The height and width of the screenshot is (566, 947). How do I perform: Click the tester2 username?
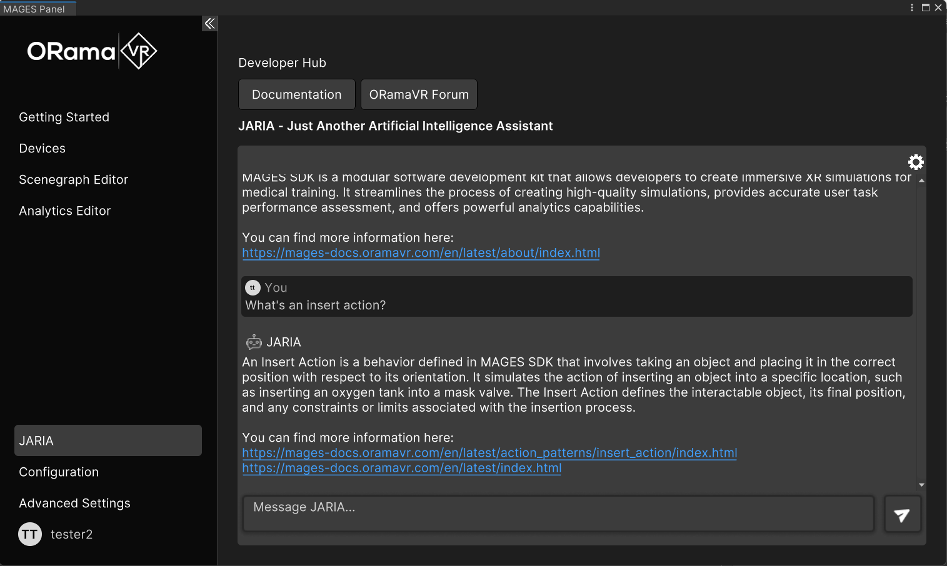71,534
